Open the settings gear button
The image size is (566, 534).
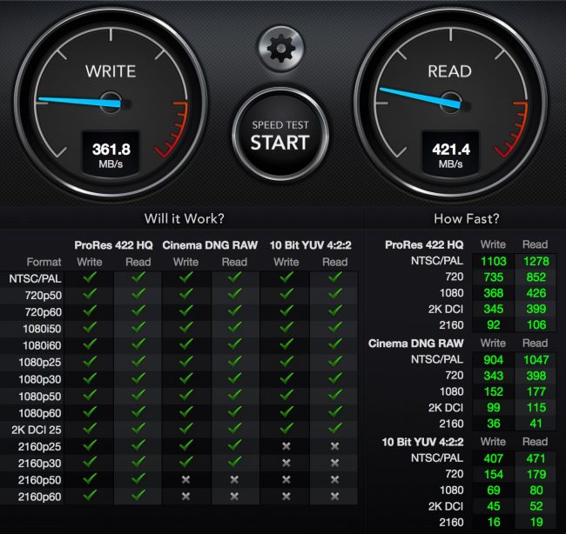coord(281,49)
